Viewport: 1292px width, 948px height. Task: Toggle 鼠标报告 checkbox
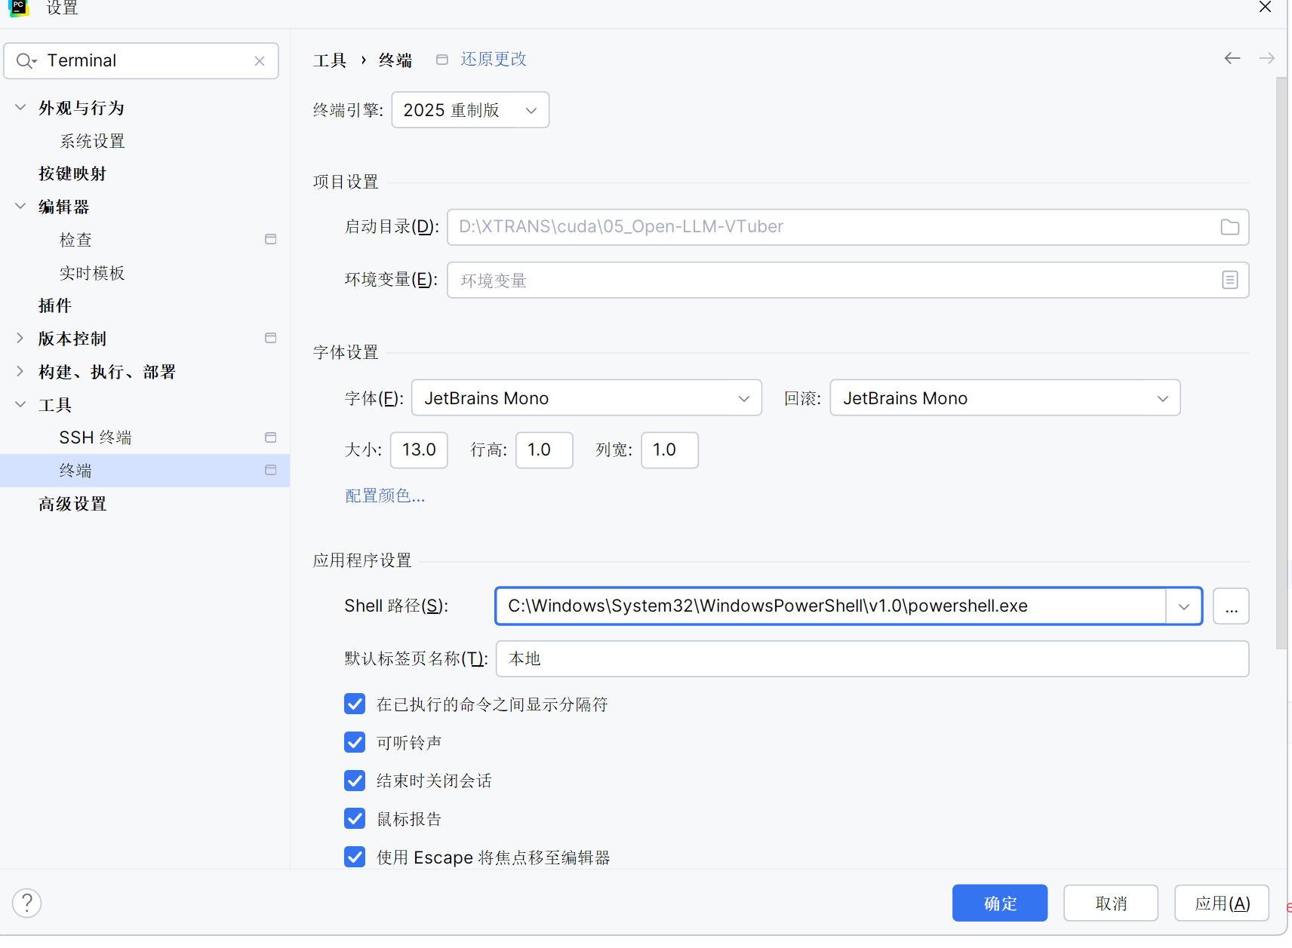coord(355,818)
